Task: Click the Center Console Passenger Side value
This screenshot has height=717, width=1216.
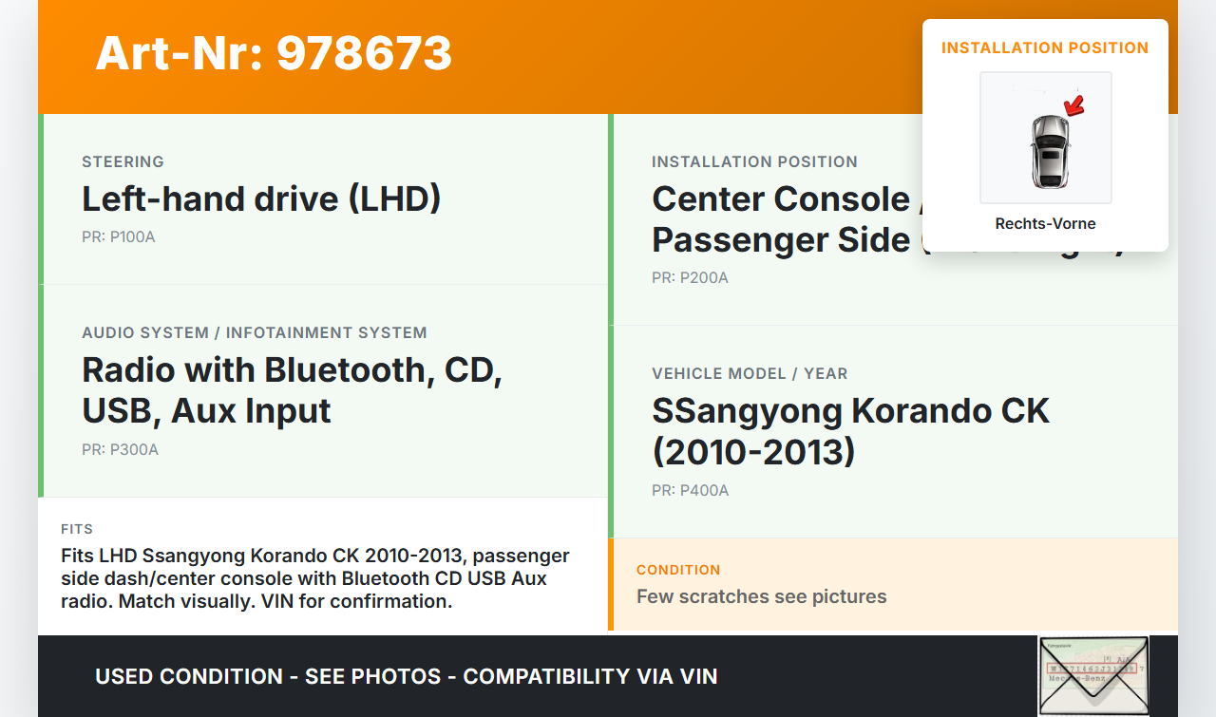Action: pos(781,219)
